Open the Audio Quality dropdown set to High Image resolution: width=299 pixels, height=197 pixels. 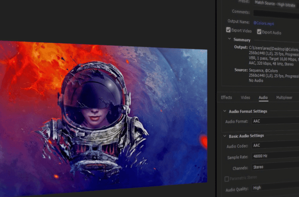point(275,188)
